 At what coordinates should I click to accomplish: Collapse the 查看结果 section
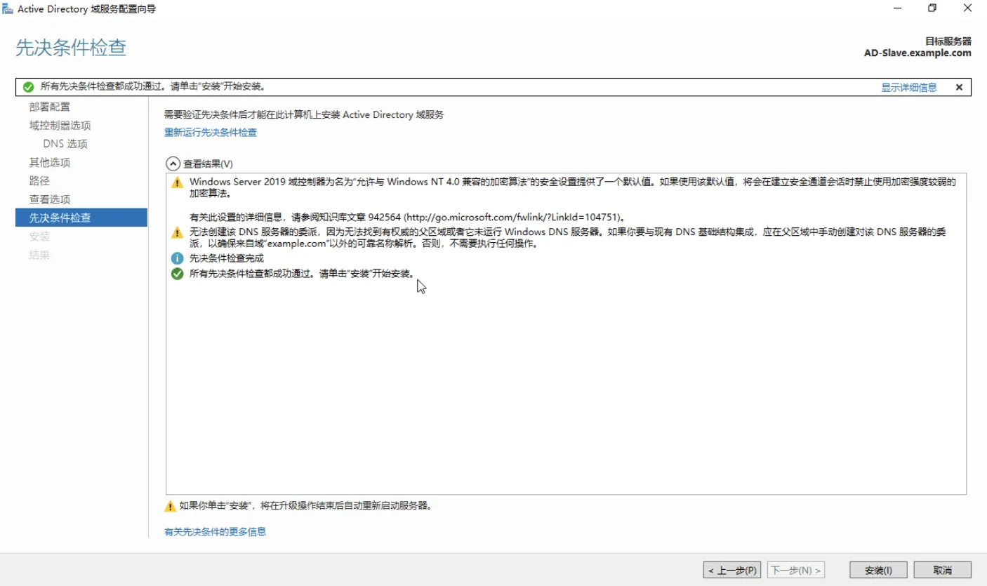(x=173, y=164)
